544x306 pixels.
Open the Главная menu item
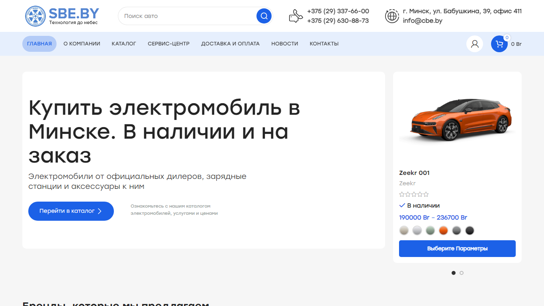point(39,44)
